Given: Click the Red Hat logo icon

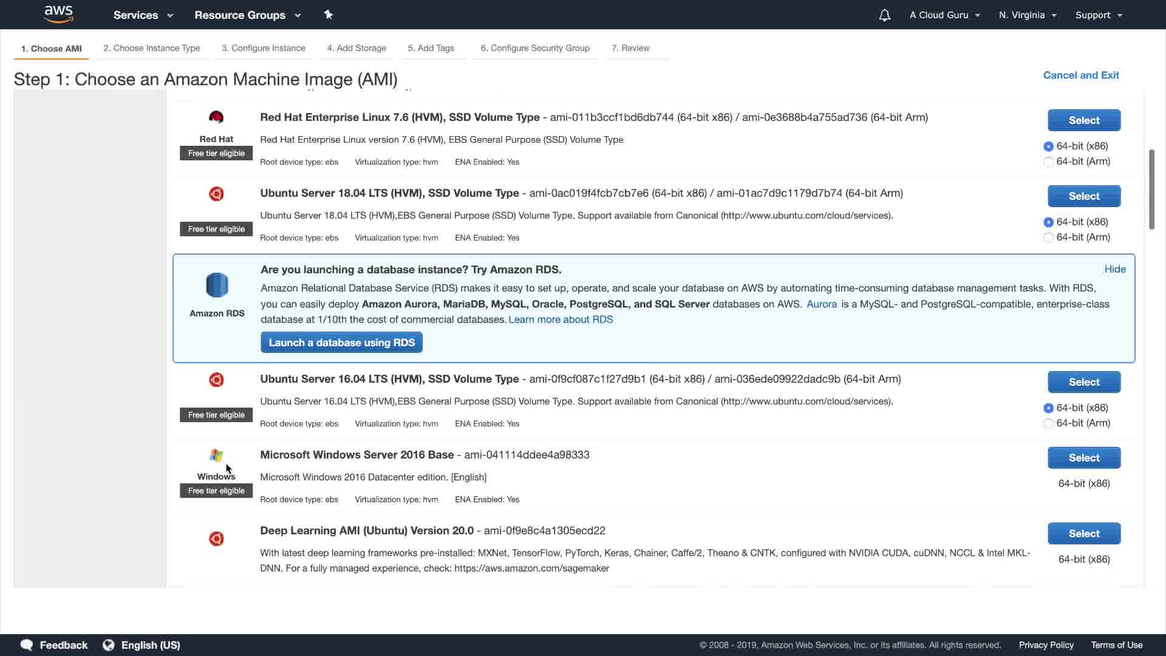Looking at the screenshot, I should pos(216,117).
